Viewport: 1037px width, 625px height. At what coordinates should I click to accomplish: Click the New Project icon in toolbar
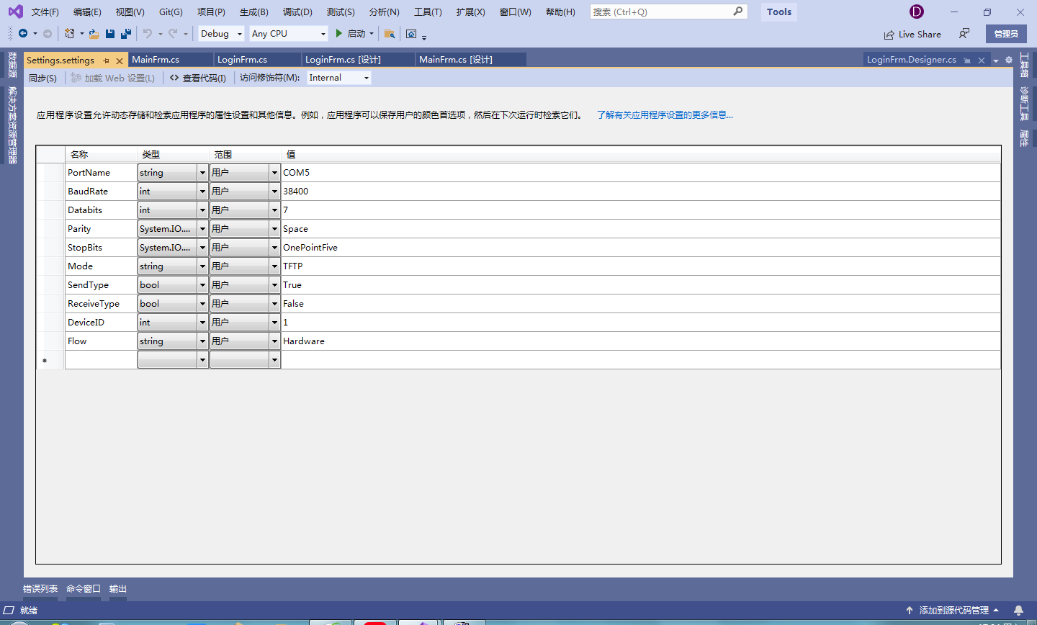pyautogui.click(x=69, y=34)
